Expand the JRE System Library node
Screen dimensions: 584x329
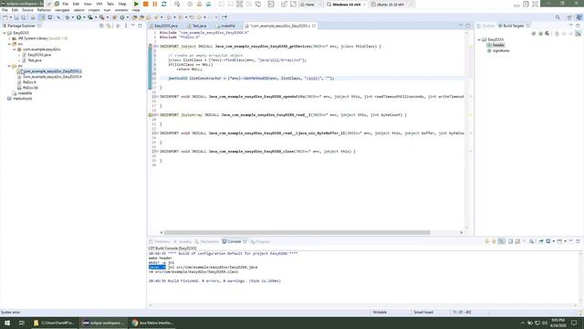pos(9,38)
